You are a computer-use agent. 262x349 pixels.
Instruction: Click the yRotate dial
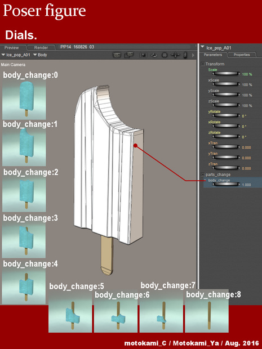tap(226, 115)
